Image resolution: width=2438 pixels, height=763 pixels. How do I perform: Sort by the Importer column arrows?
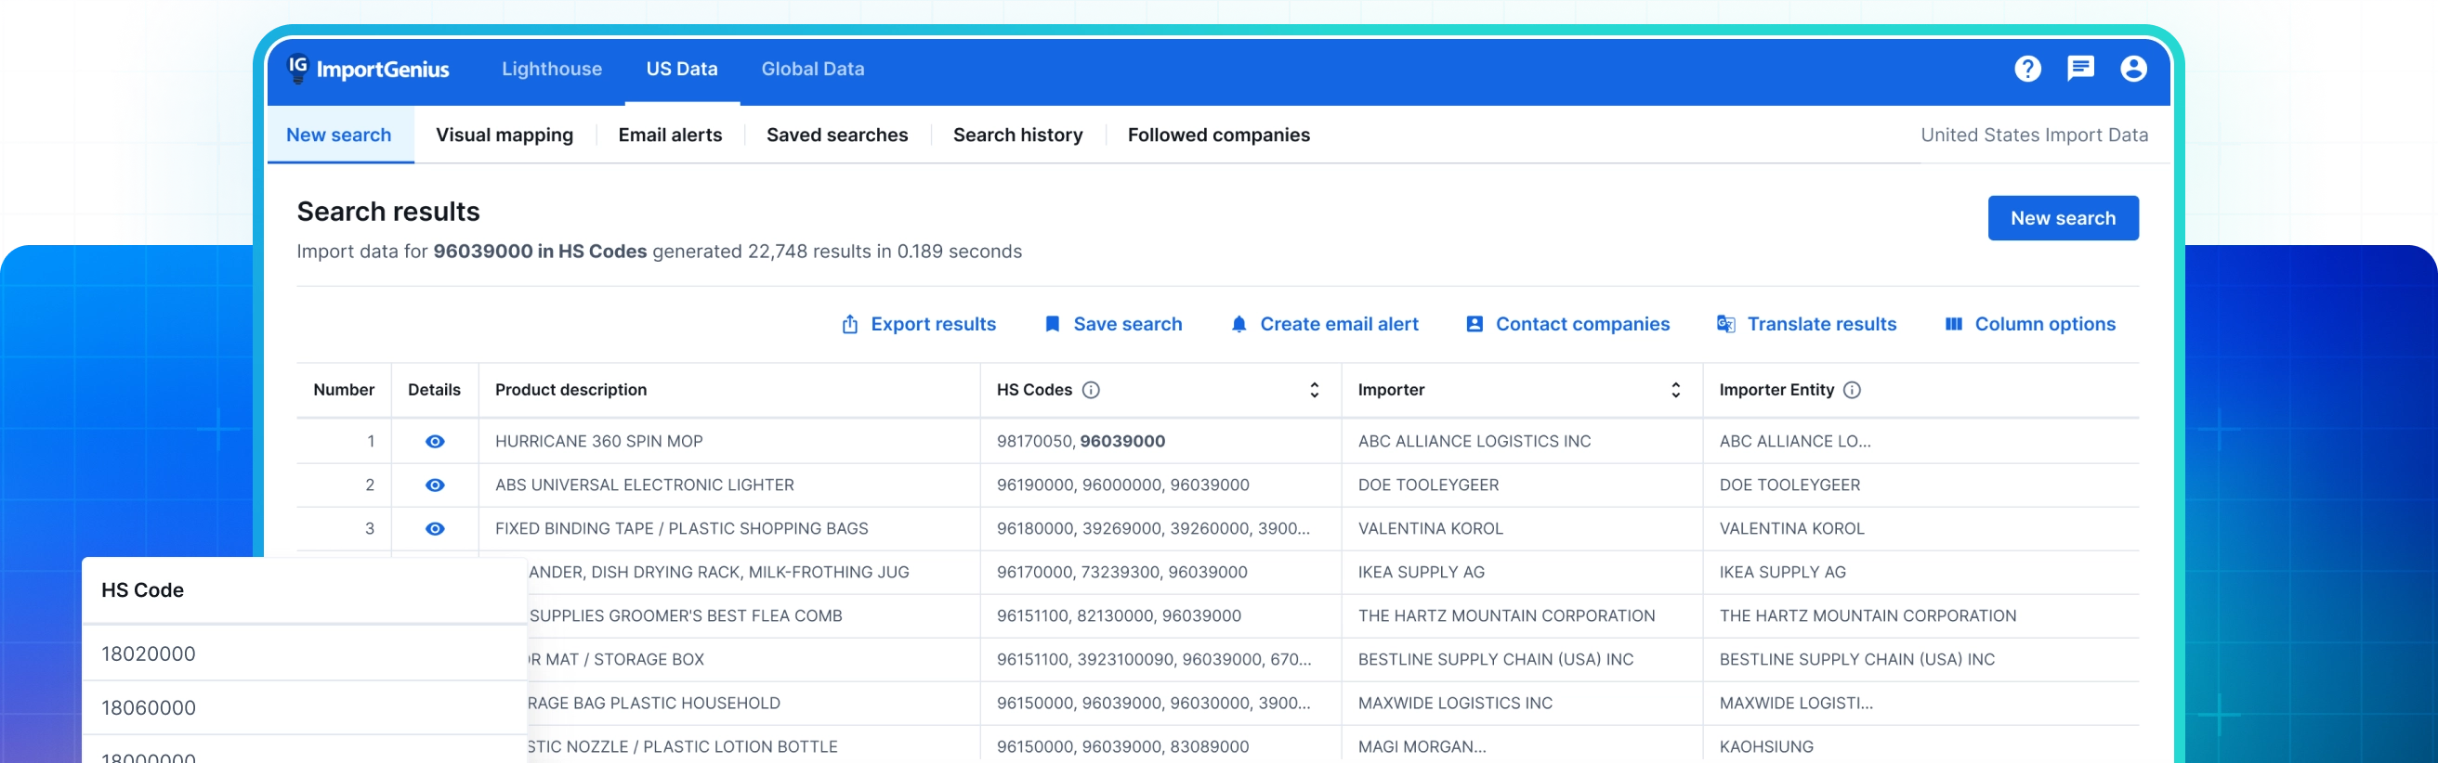point(1675,391)
